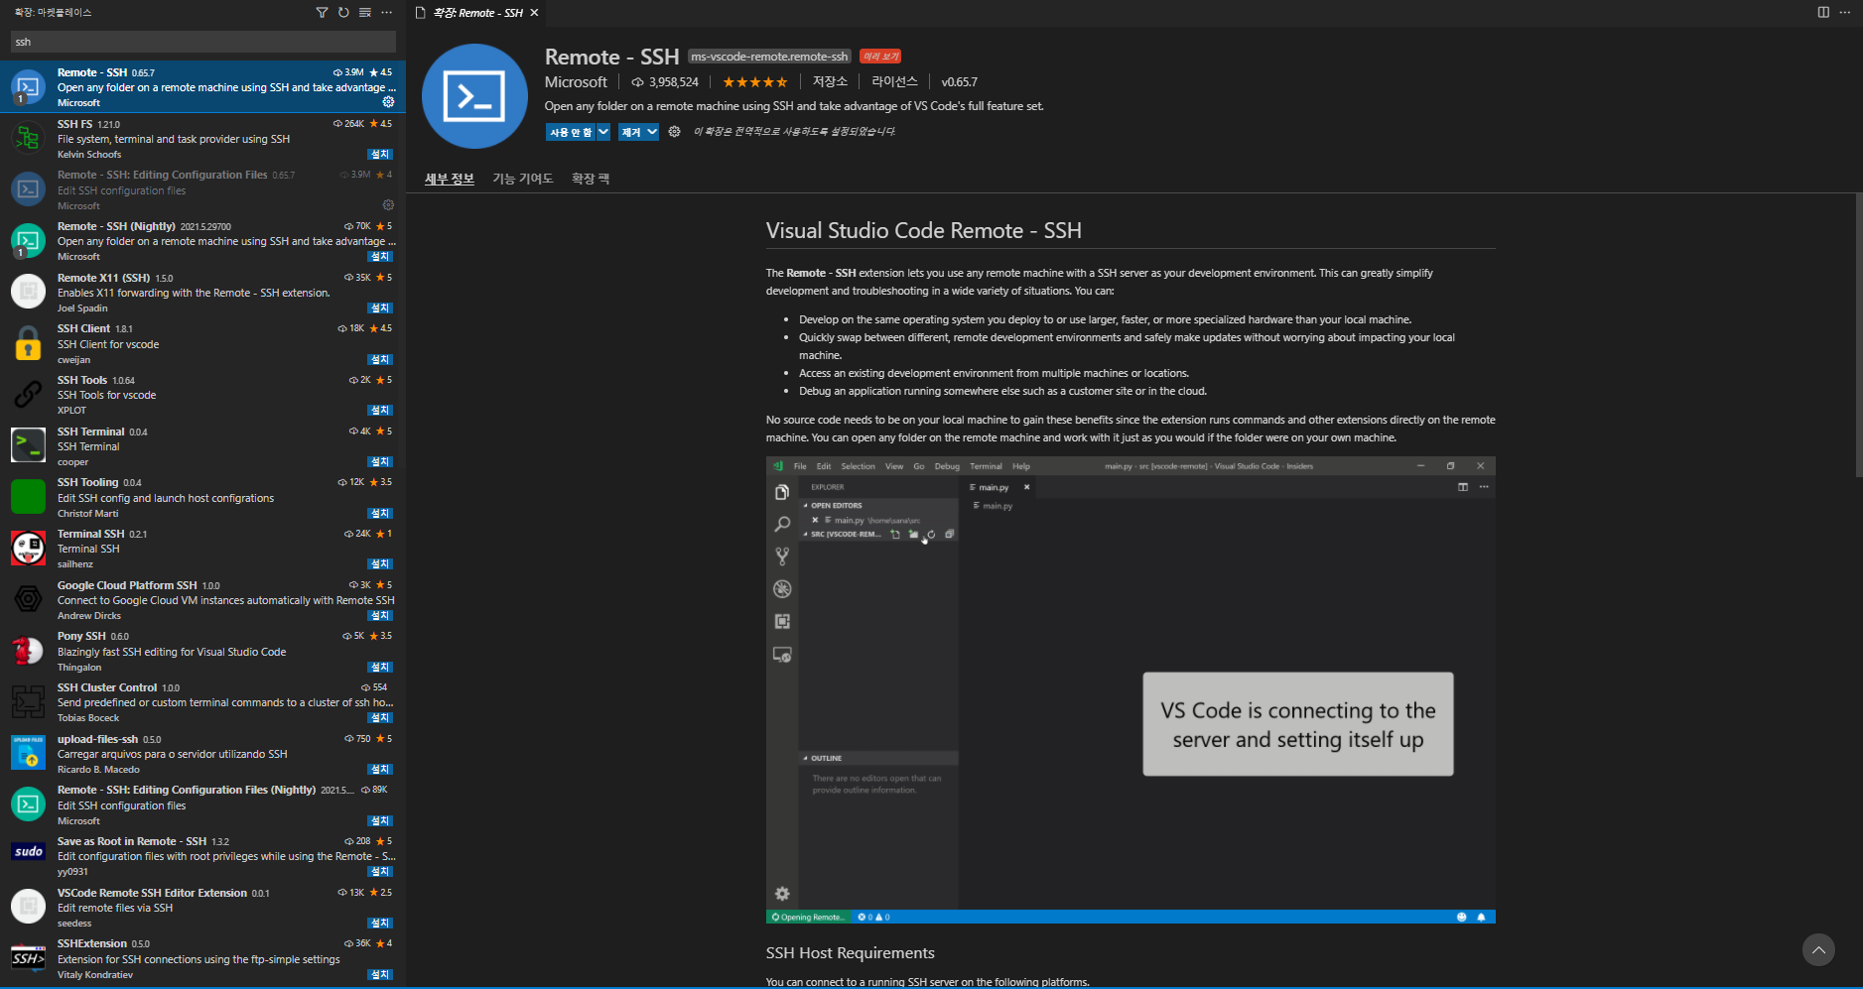Click the five-star rating of Remote - SSH
Screen dimensions: 1863x989
coord(754,82)
